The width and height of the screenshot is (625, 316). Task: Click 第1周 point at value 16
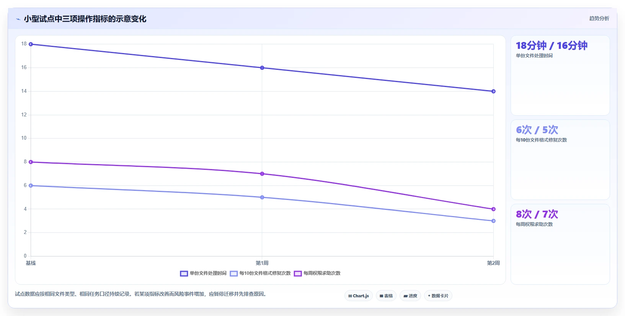pyautogui.click(x=262, y=68)
